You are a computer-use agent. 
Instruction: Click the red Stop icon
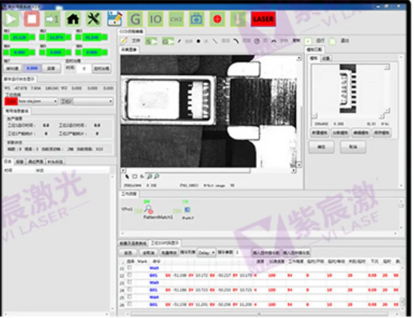[x=32, y=19]
